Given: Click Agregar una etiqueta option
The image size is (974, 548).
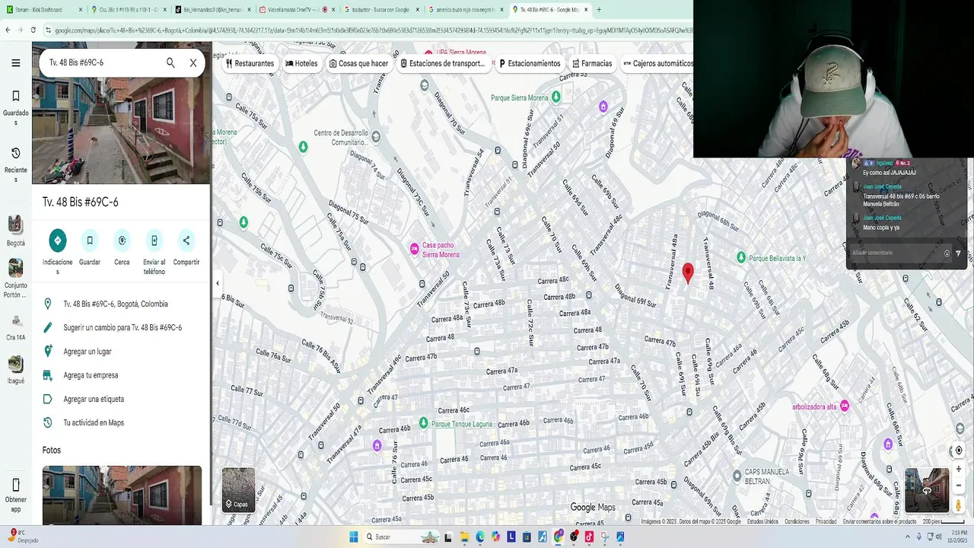Looking at the screenshot, I should 122,399.
